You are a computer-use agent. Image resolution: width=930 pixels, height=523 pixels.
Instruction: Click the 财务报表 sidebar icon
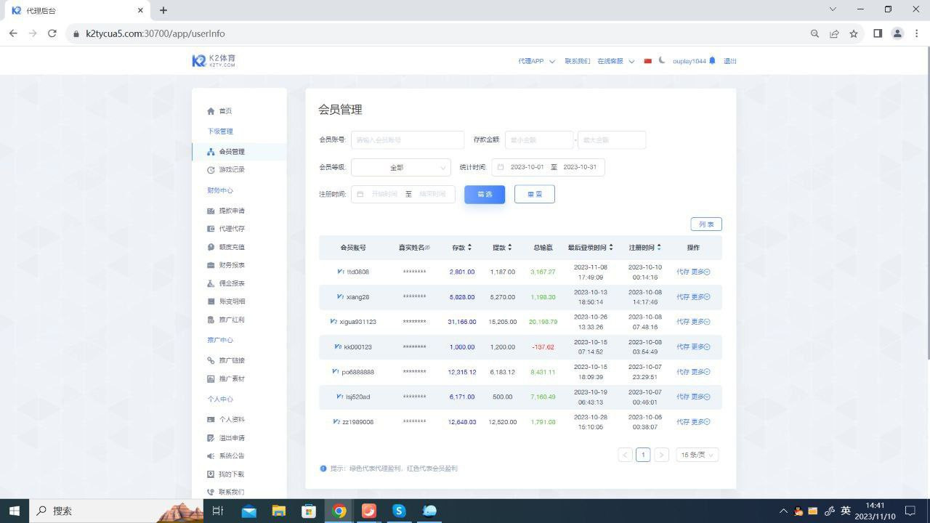(x=211, y=265)
